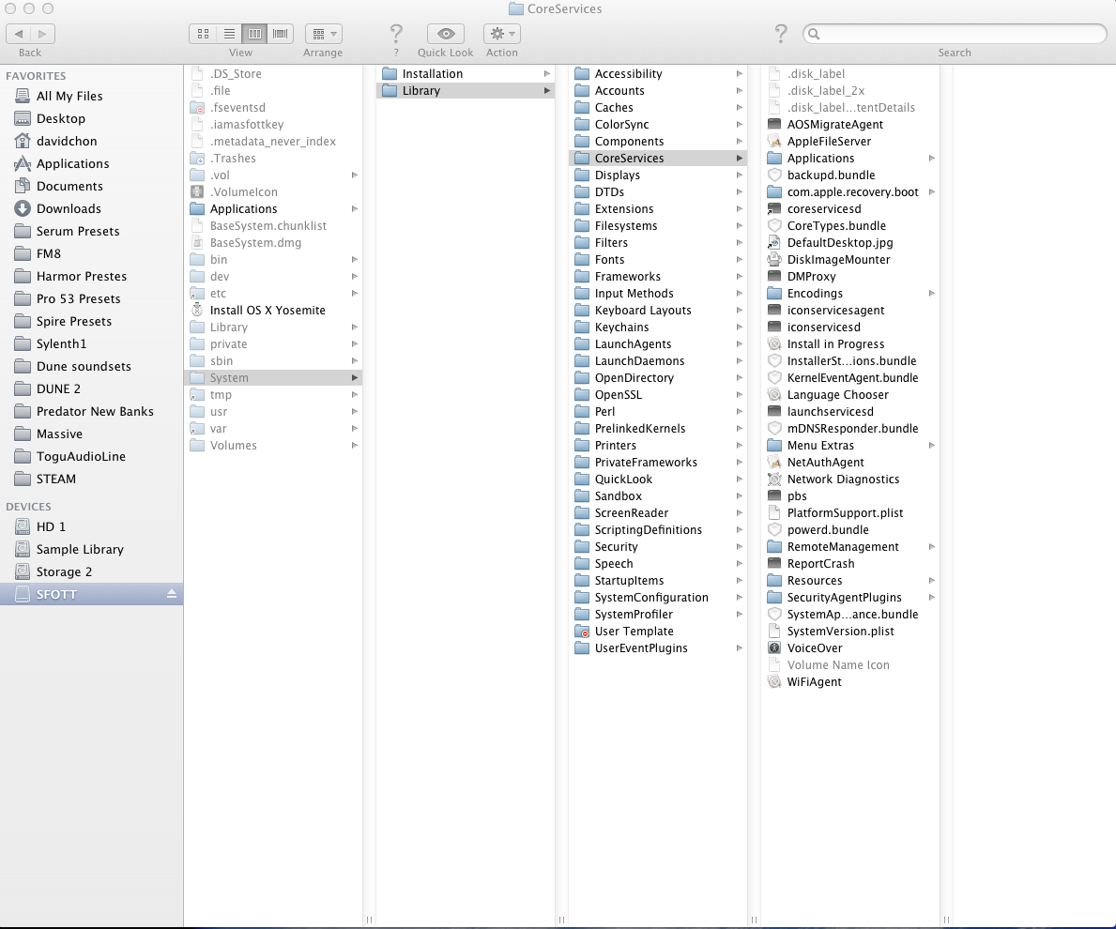Viewport: 1116px width, 929px height.
Task: Go back with the left arrow
Action: pos(19,34)
